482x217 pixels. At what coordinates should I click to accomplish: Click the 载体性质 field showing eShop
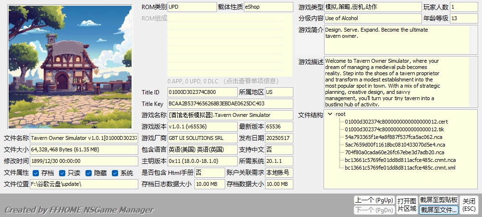point(268,7)
